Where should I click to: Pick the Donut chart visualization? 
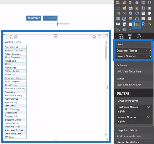(x=137, y=13)
